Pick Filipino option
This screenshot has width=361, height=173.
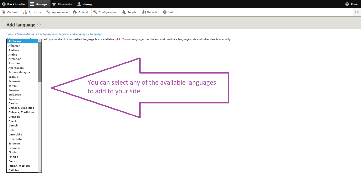click(x=22, y=152)
